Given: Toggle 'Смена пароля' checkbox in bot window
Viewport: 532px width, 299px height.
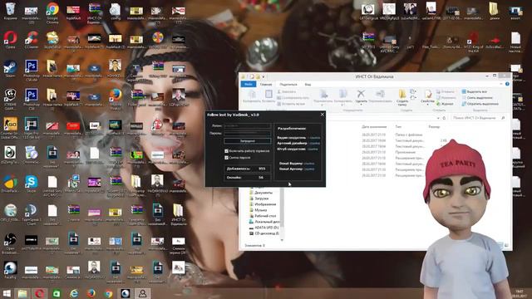Looking at the screenshot, I should 226,158.
